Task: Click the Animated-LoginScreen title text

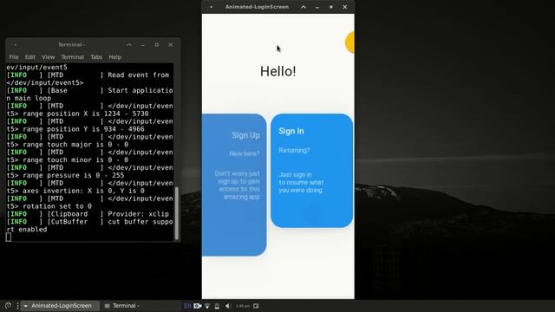Action: (x=257, y=7)
